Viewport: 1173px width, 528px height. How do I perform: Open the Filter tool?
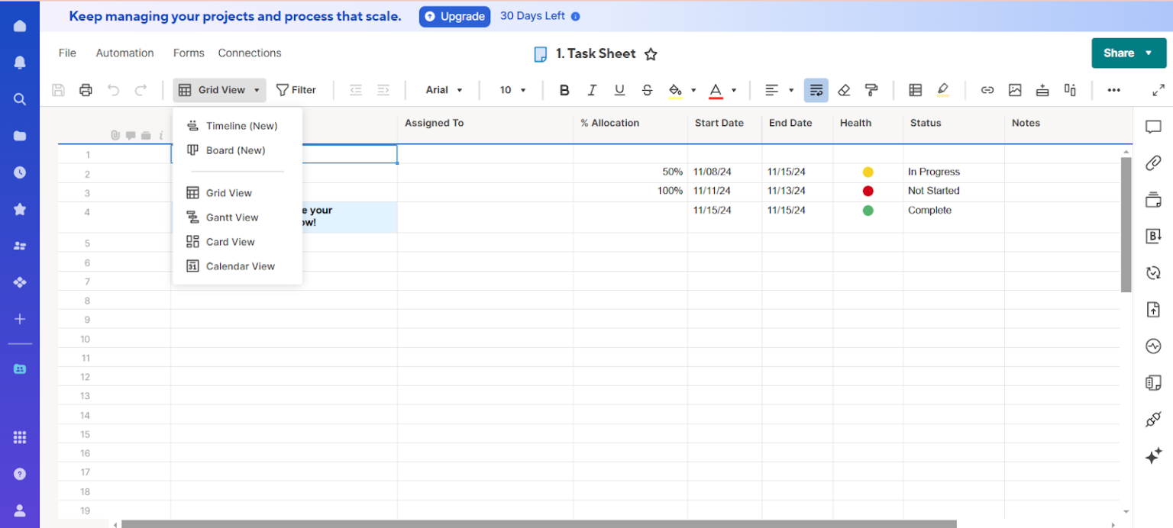tap(296, 89)
